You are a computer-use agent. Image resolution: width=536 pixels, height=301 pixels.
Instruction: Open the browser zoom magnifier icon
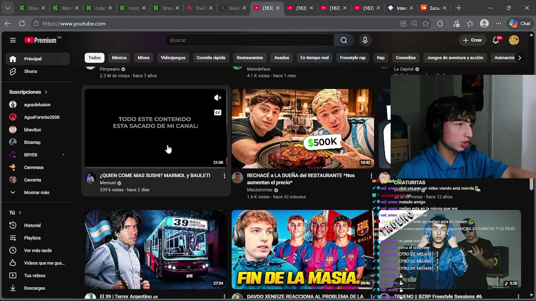point(415,24)
